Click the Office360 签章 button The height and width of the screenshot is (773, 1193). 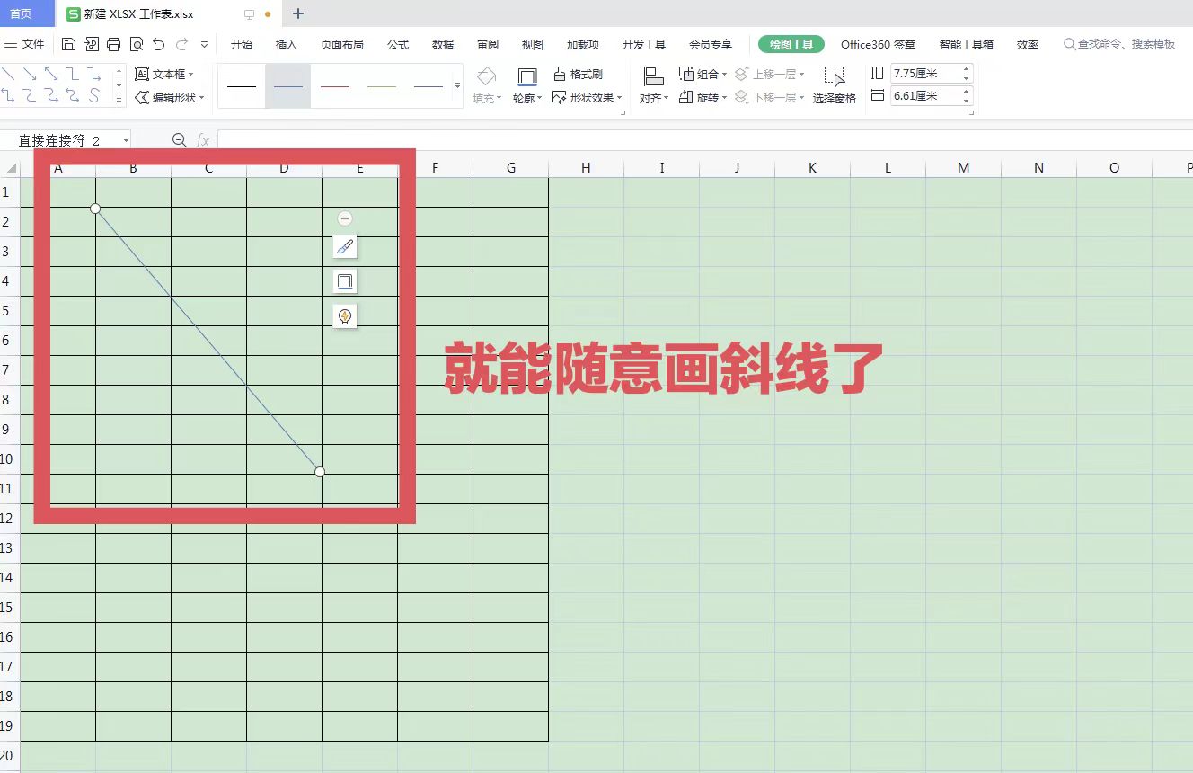pyautogui.click(x=878, y=43)
